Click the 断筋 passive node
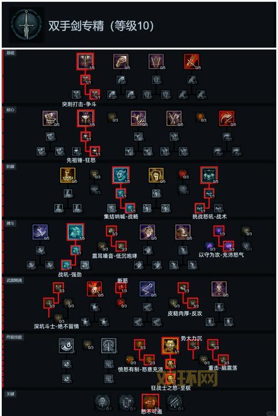 [x=121, y=288]
